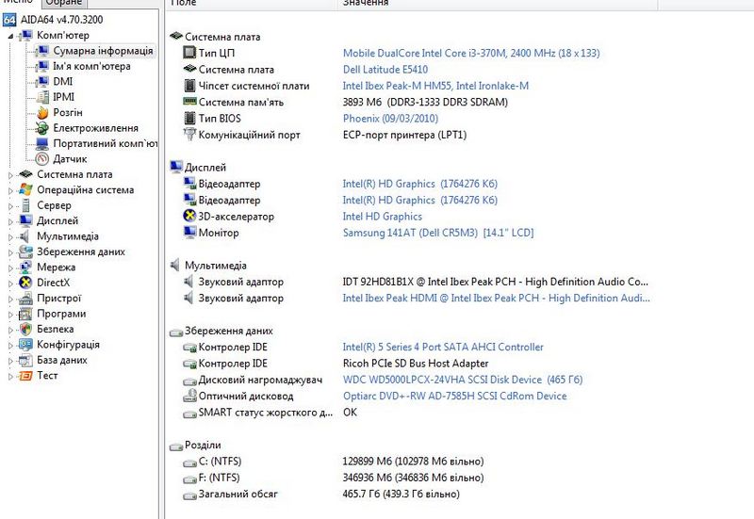Click the DirectX icon in sidebar
The width and height of the screenshot is (754, 519).
(26, 283)
